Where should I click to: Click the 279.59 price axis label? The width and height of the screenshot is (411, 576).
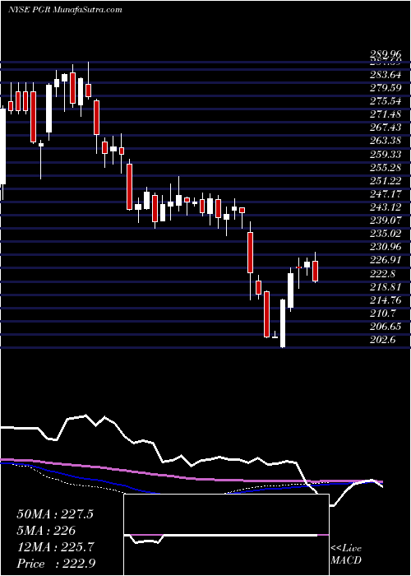[386, 88]
